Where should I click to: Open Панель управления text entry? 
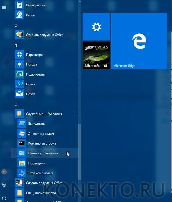43,153
